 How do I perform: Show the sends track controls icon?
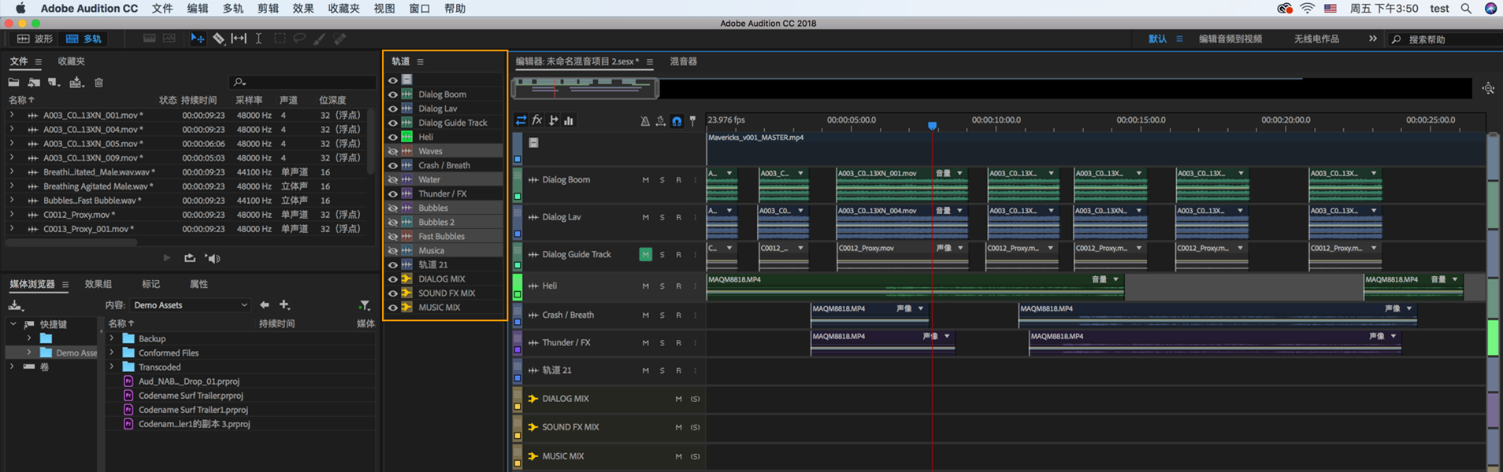(554, 120)
